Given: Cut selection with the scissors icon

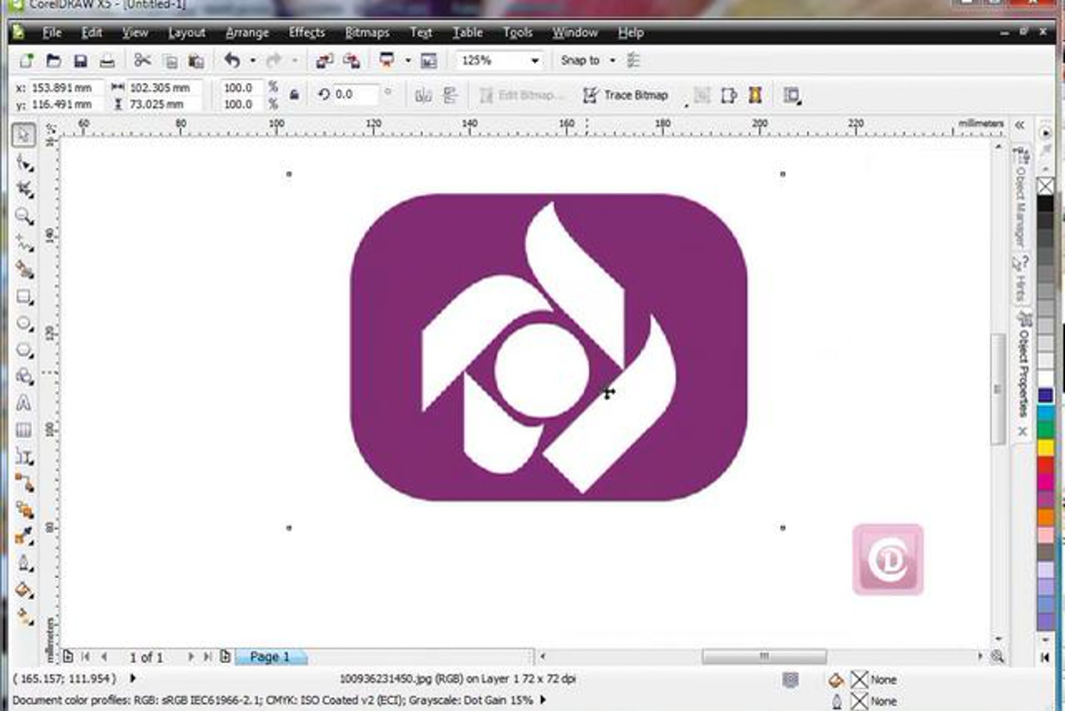Looking at the screenshot, I should pos(142,60).
